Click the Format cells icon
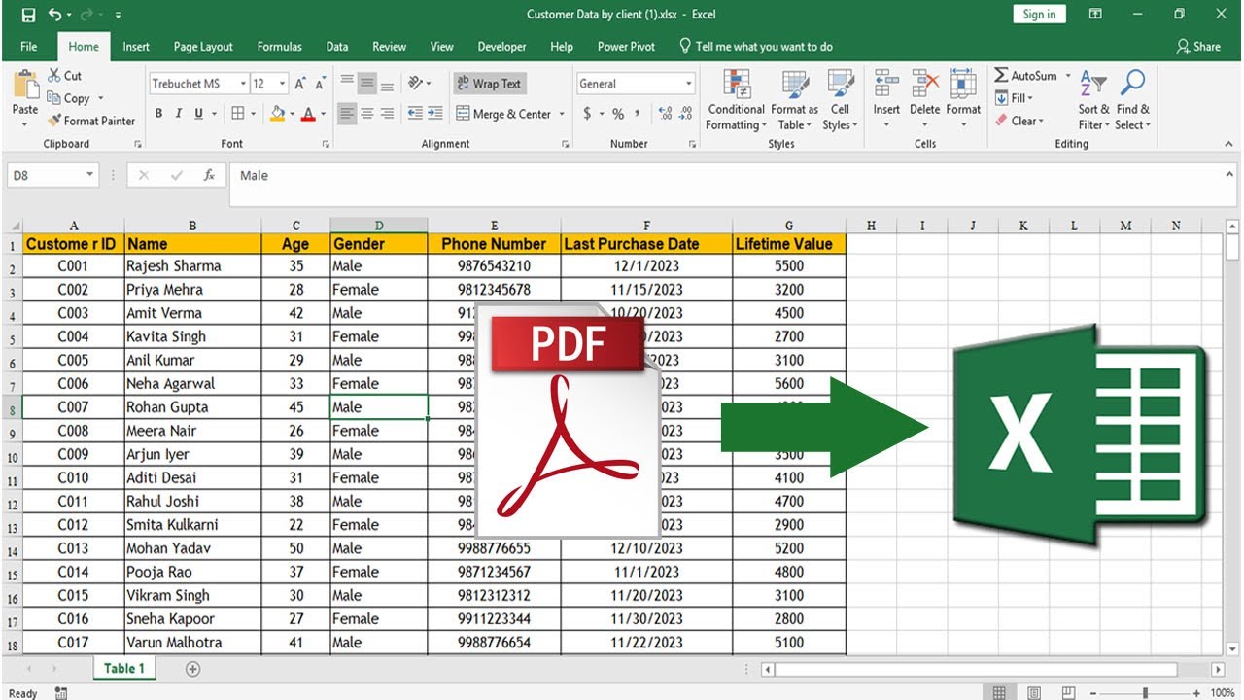 [963, 83]
